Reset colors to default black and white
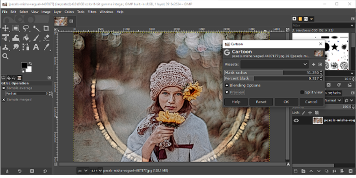This screenshot has height=178, width=356. coord(22,71)
